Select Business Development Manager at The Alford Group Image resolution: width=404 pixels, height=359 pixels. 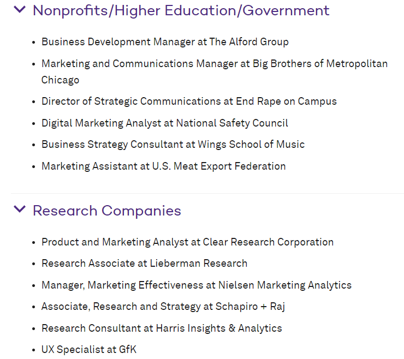pos(165,41)
